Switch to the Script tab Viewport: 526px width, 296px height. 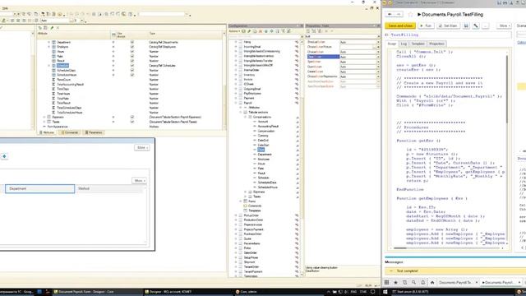pyautogui.click(x=392, y=44)
